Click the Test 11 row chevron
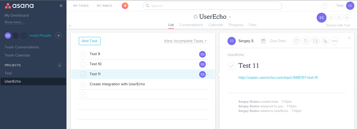Screen dimensions: 357x129 tap(208, 74)
